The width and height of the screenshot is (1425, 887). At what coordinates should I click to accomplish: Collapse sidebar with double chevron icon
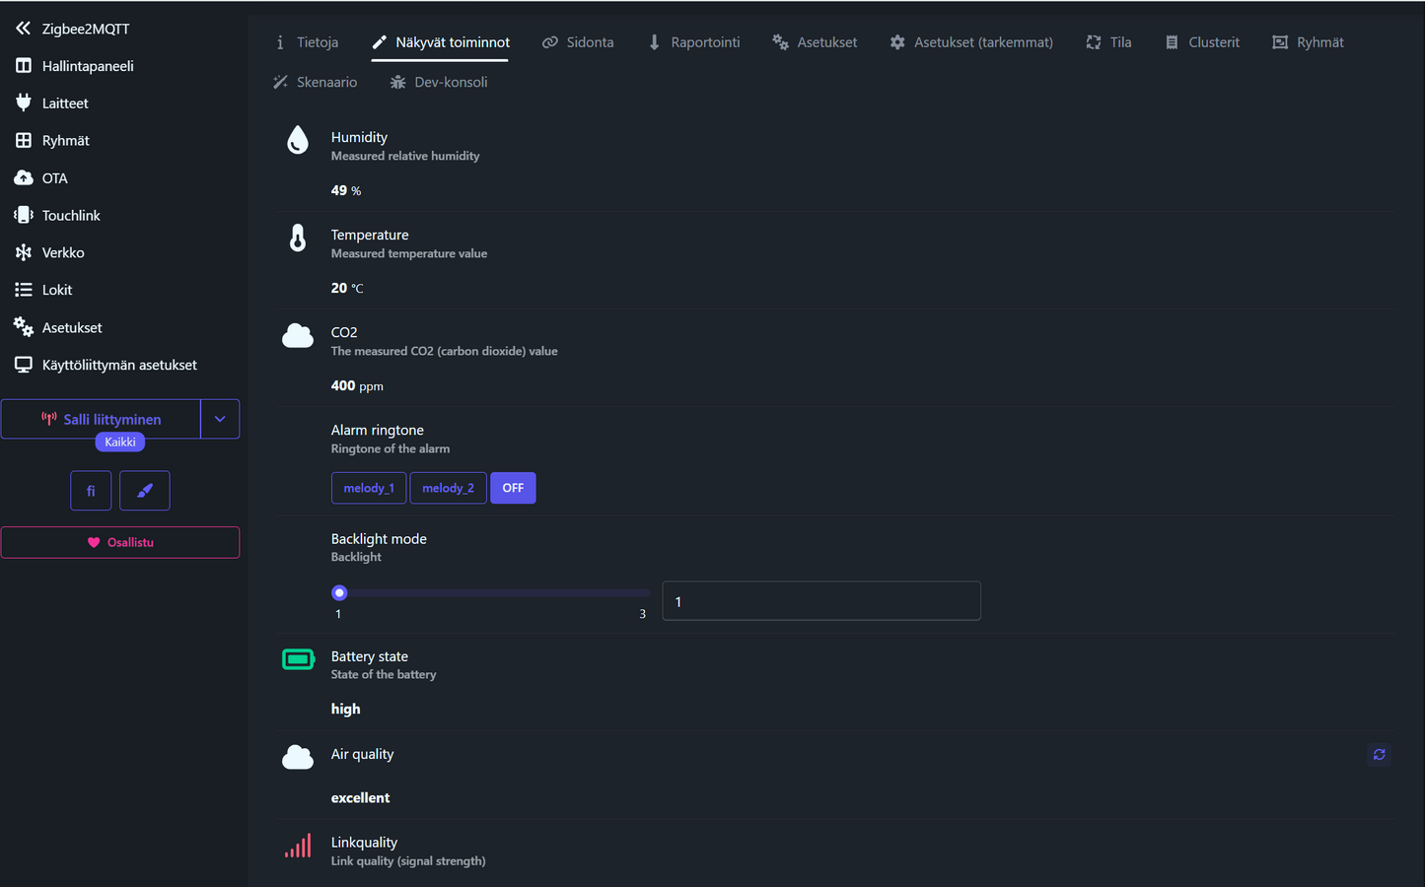pyautogui.click(x=23, y=29)
